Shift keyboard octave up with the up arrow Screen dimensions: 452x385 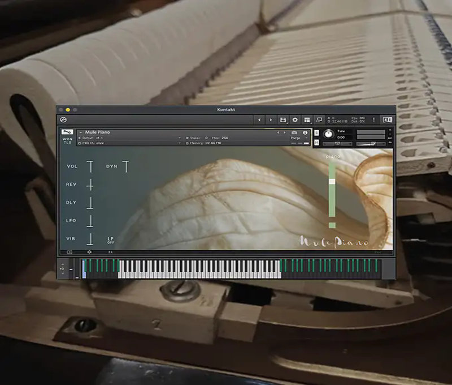point(63,264)
